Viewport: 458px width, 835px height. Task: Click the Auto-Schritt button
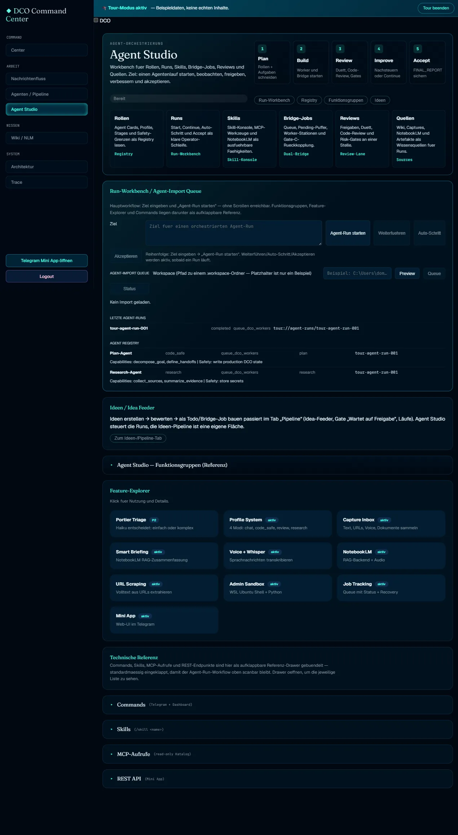429,233
